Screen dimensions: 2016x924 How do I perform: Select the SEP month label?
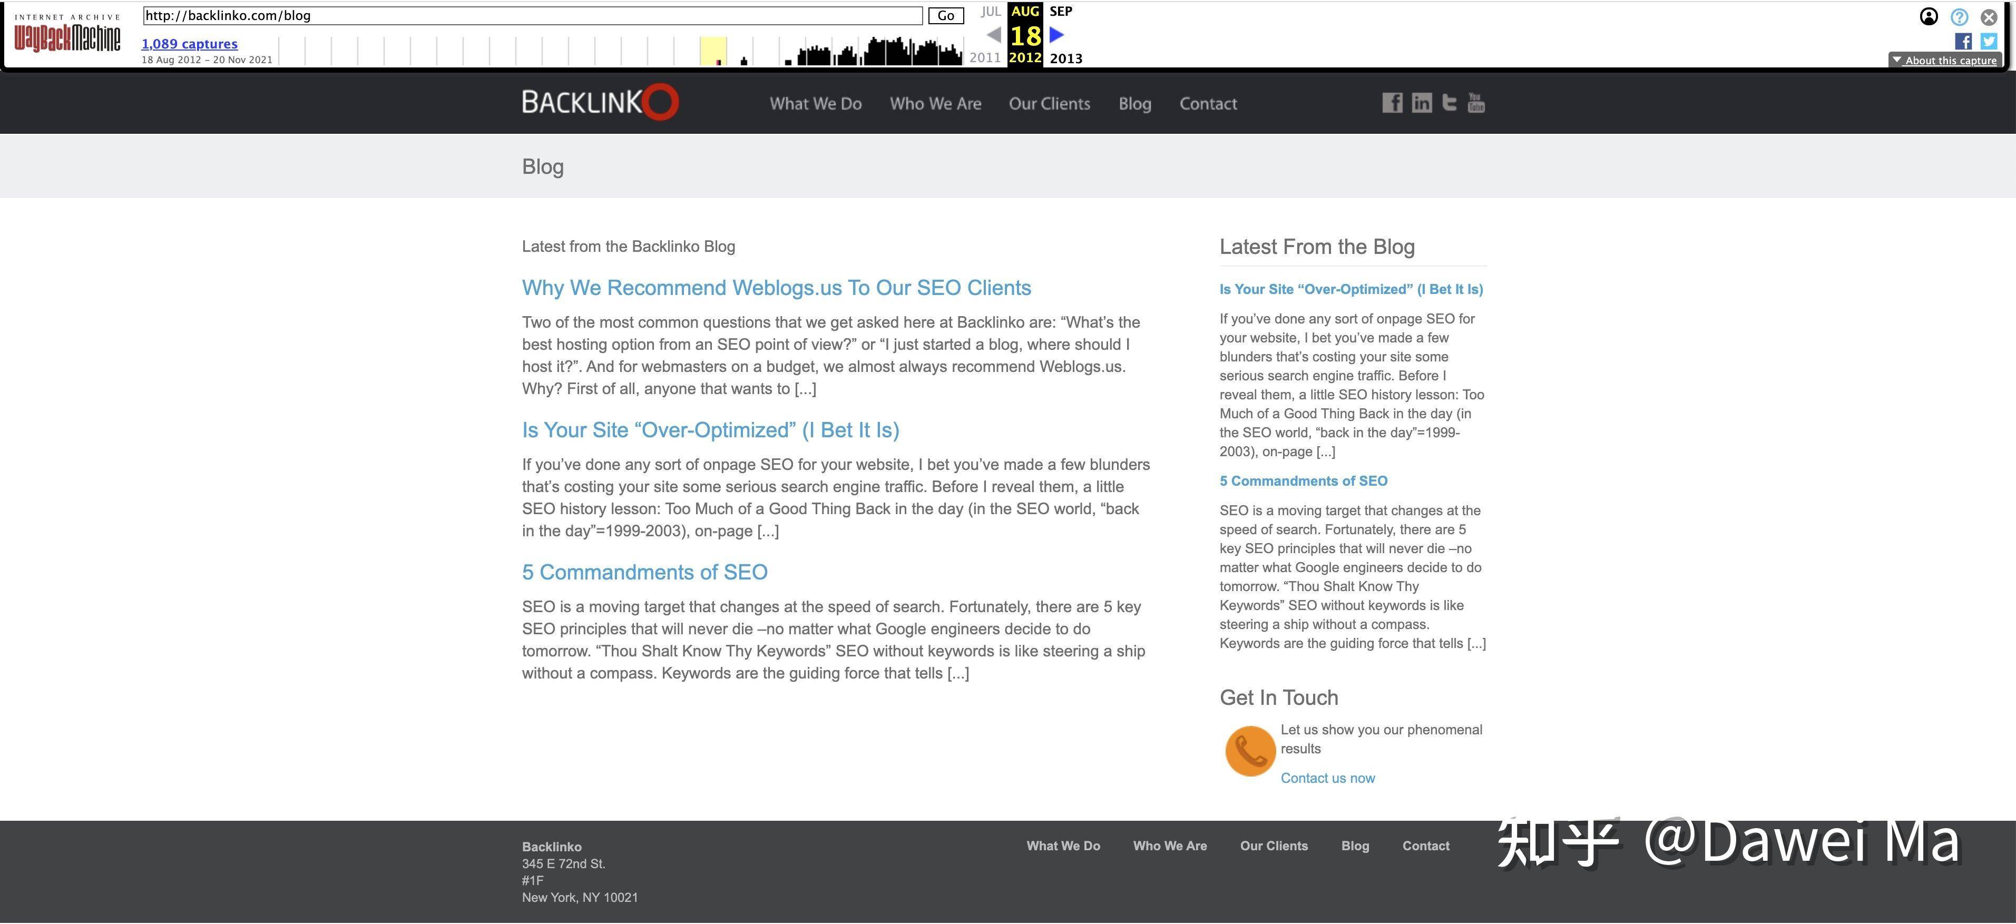(1061, 11)
